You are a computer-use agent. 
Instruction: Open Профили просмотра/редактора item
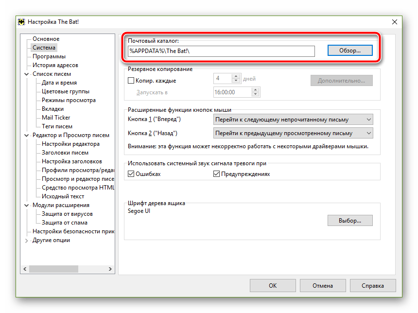click(x=78, y=171)
